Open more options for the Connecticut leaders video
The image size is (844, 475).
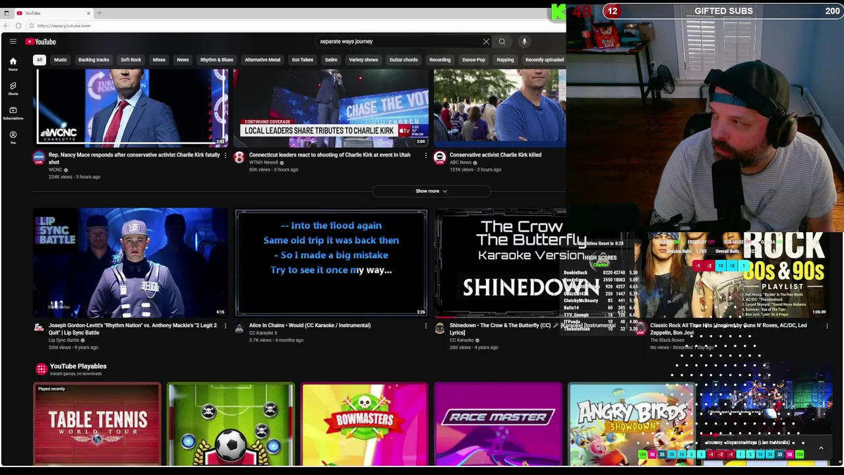(425, 156)
